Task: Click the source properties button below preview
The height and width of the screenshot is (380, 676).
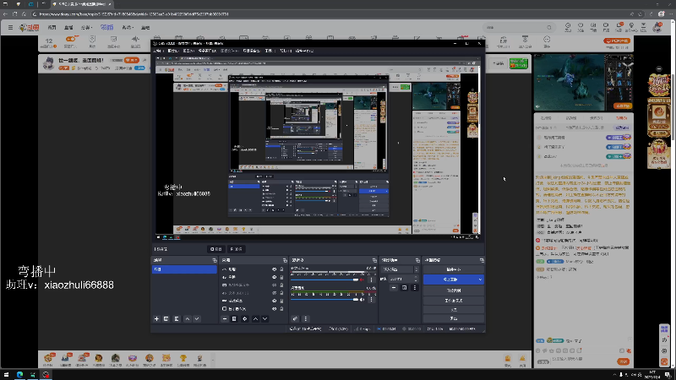Action: (x=216, y=249)
